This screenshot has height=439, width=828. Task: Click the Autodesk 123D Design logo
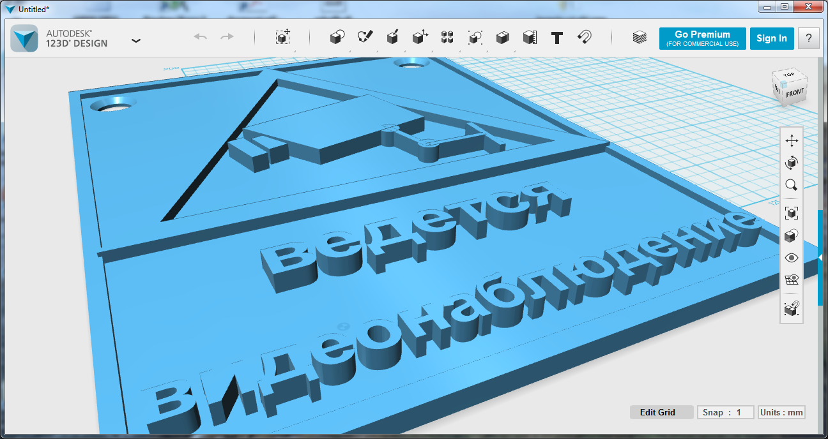pyautogui.click(x=26, y=38)
